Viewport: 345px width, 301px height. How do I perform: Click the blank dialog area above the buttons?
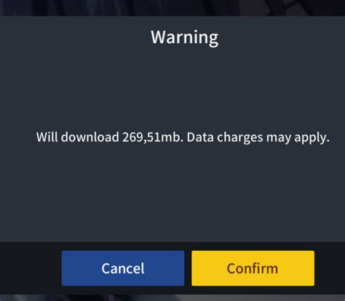[172, 195]
